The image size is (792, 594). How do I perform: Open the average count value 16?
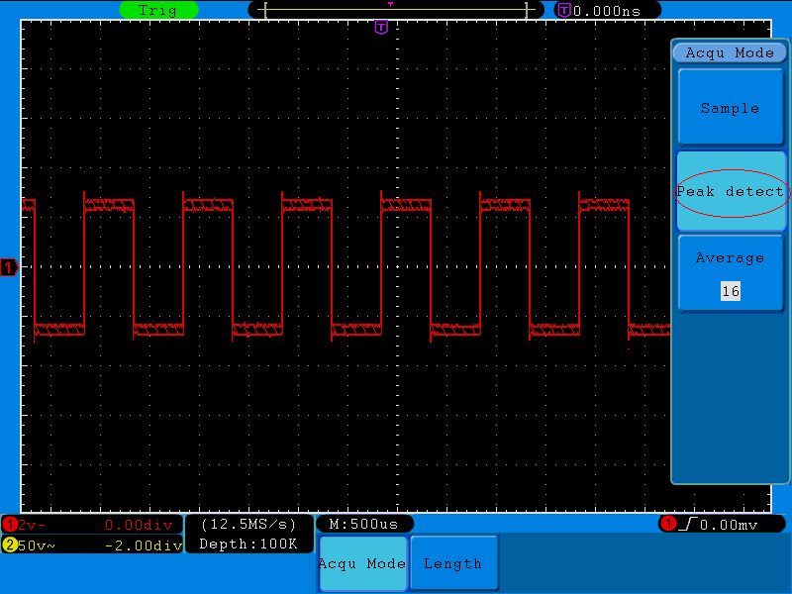coord(731,291)
